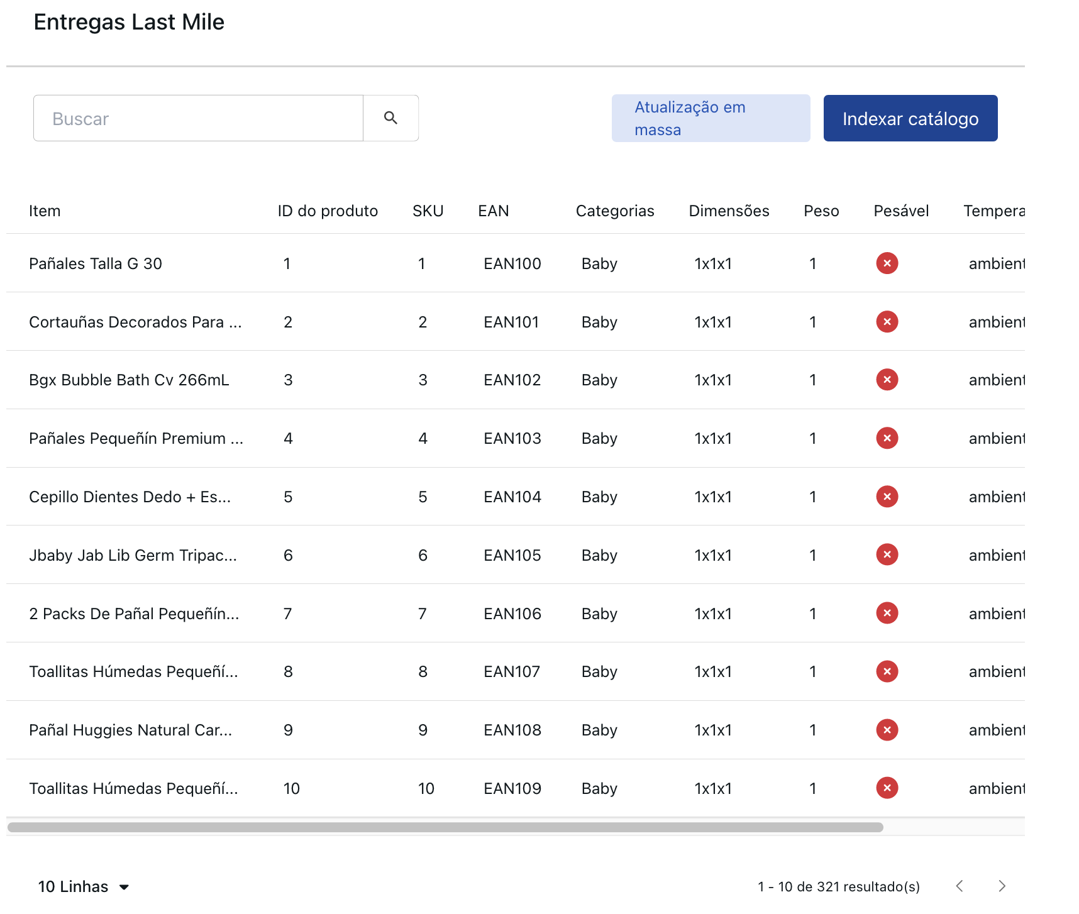Click the search magnifier icon button
The image size is (1079, 914).
coord(390,118)
